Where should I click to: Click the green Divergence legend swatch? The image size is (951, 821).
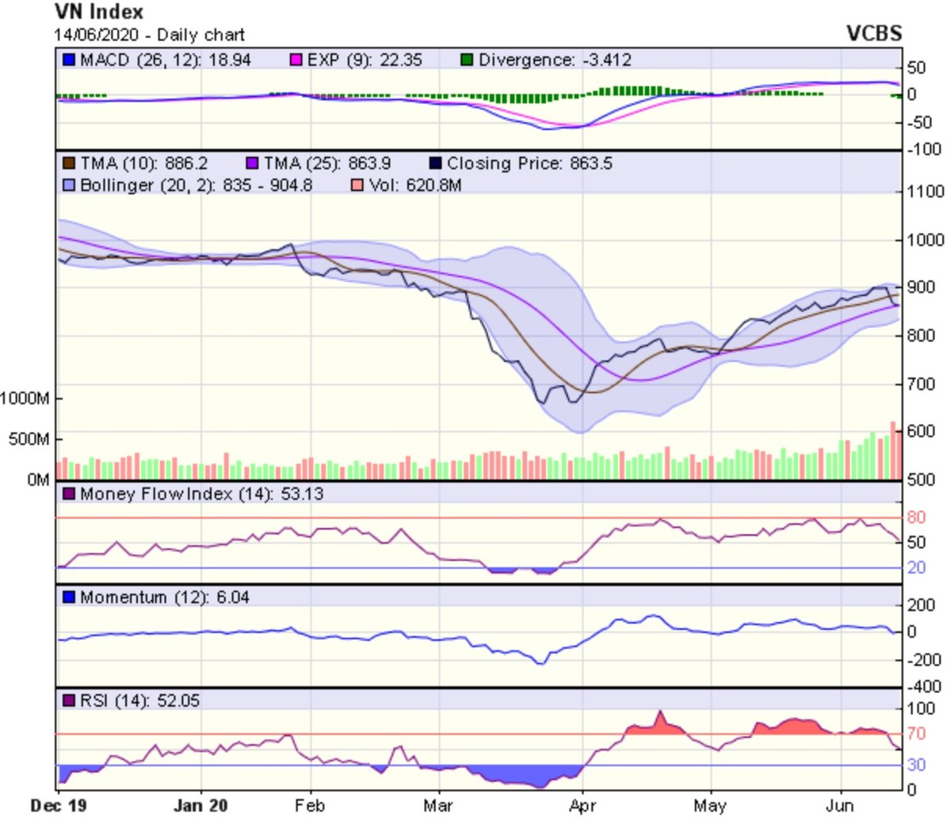click(x=468, y=60)
